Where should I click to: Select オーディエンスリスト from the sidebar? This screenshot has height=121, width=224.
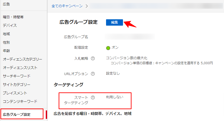coord(20,68)
